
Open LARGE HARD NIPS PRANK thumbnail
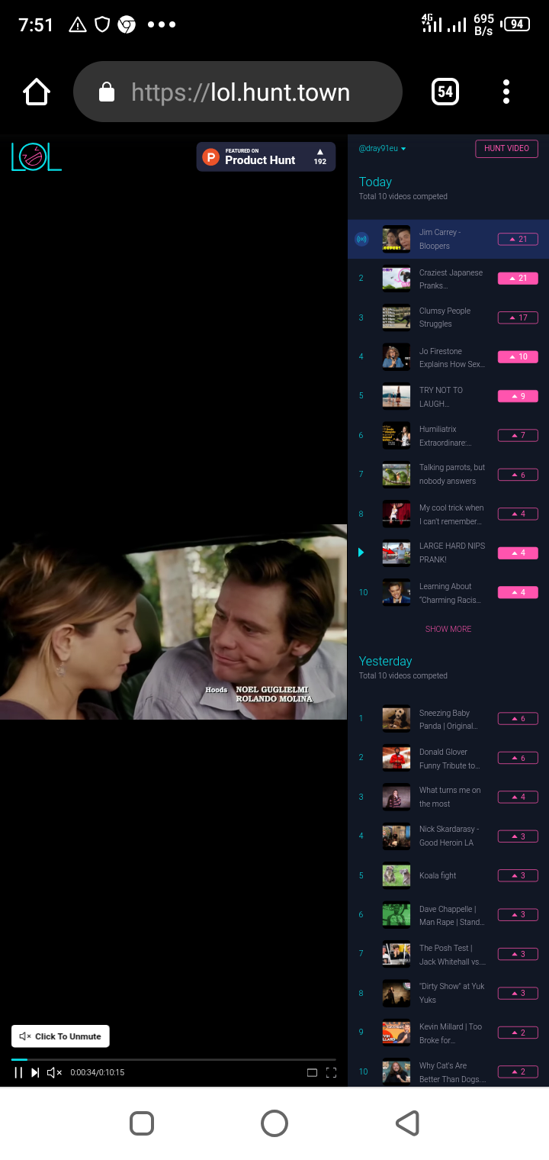(396, 553)
